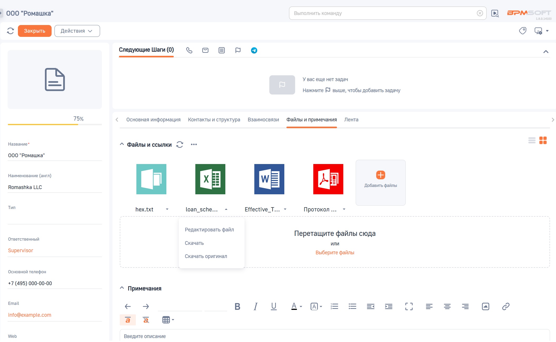Click the flag icon to add a task
The height and width of the screenshot is (342, 556).
click(x=238, y=50)
